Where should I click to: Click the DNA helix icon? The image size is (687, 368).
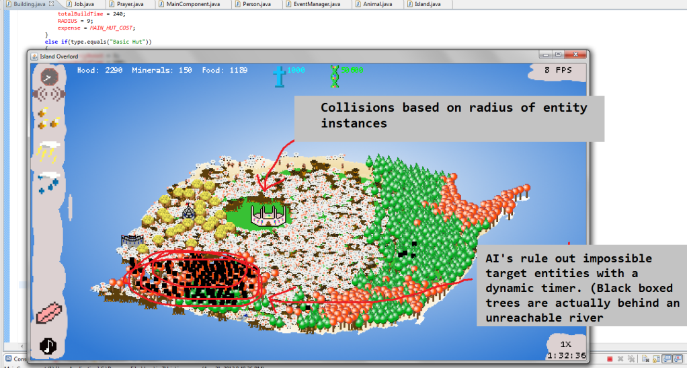335,77
